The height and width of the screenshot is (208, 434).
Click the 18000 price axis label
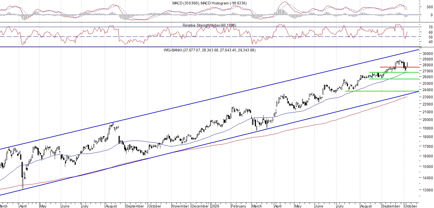click(x=428, y=137)
